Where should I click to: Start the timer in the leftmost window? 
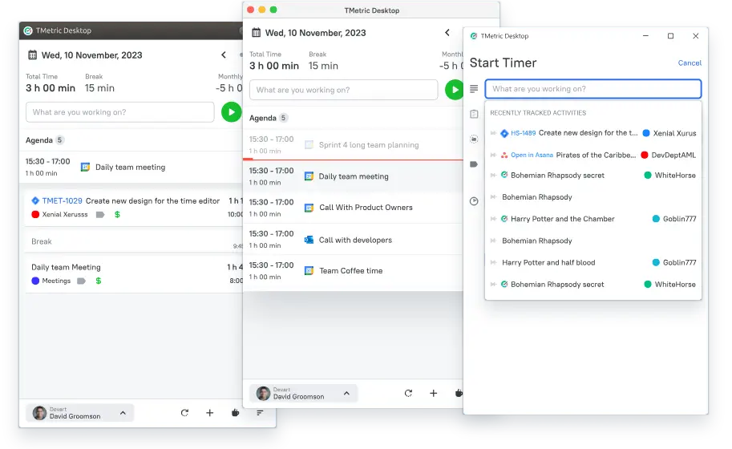point(231,112)
